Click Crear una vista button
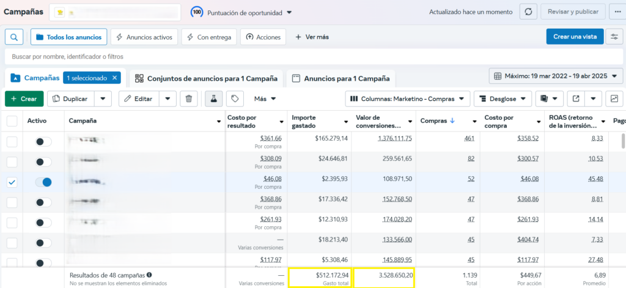Screen dimensions: 626x288 coord(575,37)
